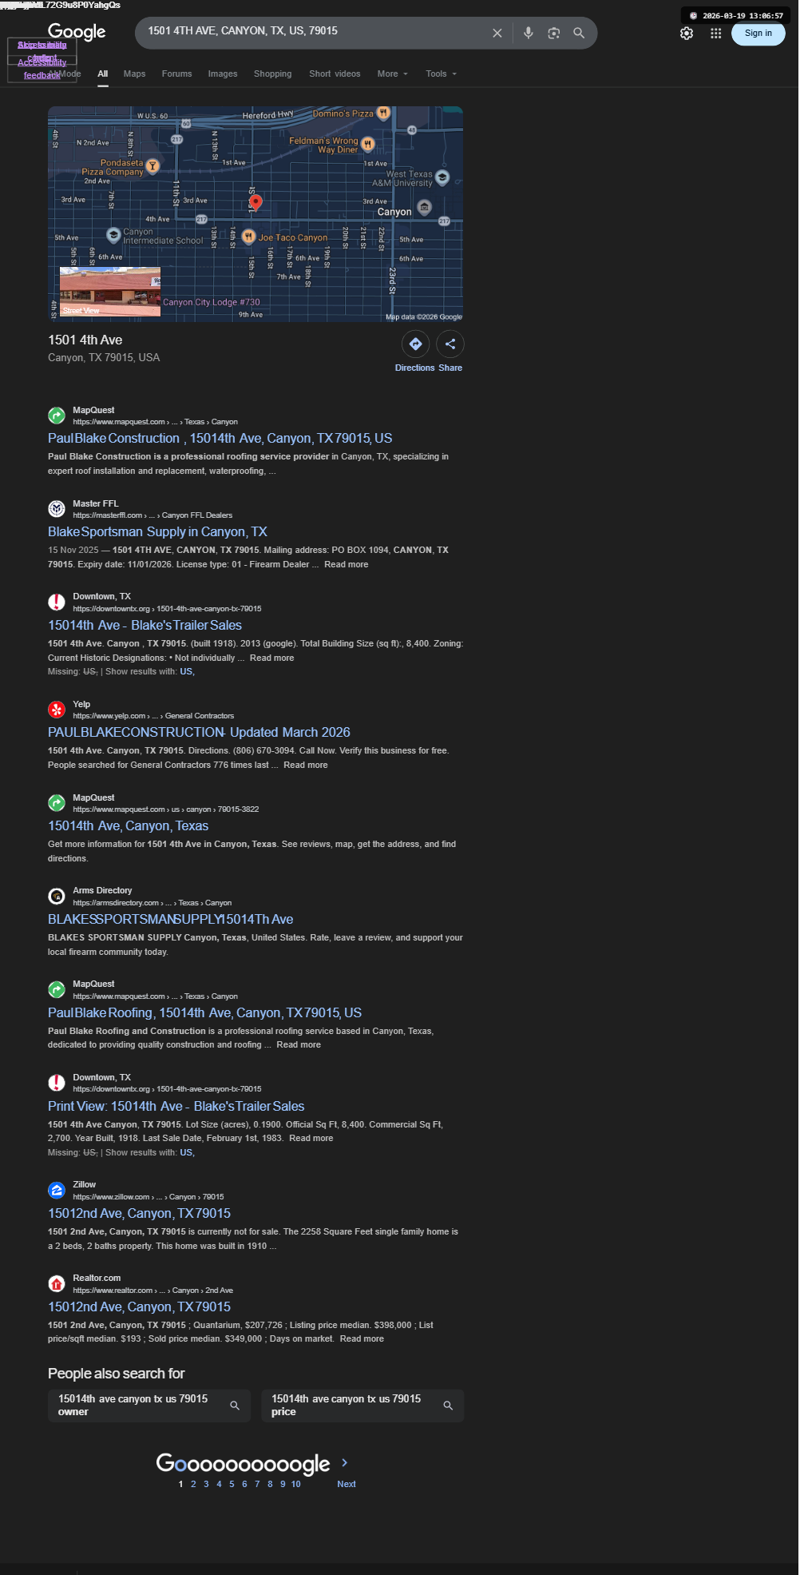Open Blake Sportsman Supply in Canyon result

click(x=157, y=532)
